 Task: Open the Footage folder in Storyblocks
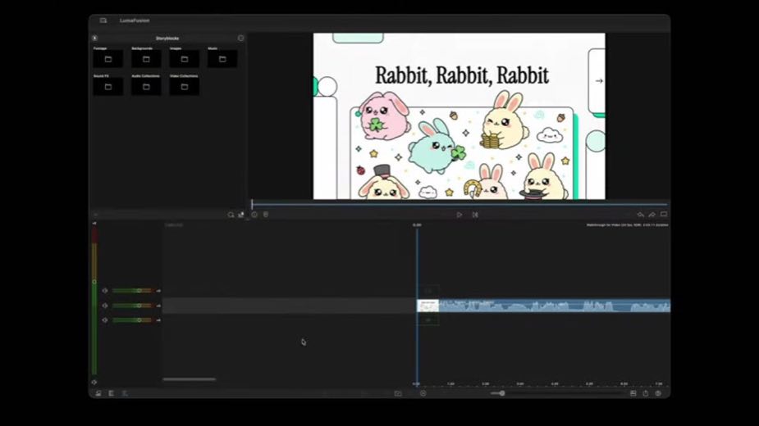tap(108, 59)
